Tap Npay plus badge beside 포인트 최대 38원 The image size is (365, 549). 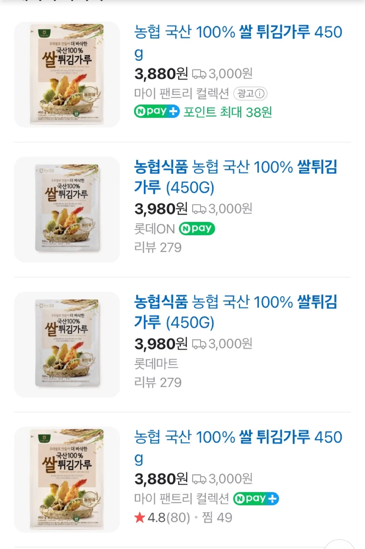click(156, 111)
